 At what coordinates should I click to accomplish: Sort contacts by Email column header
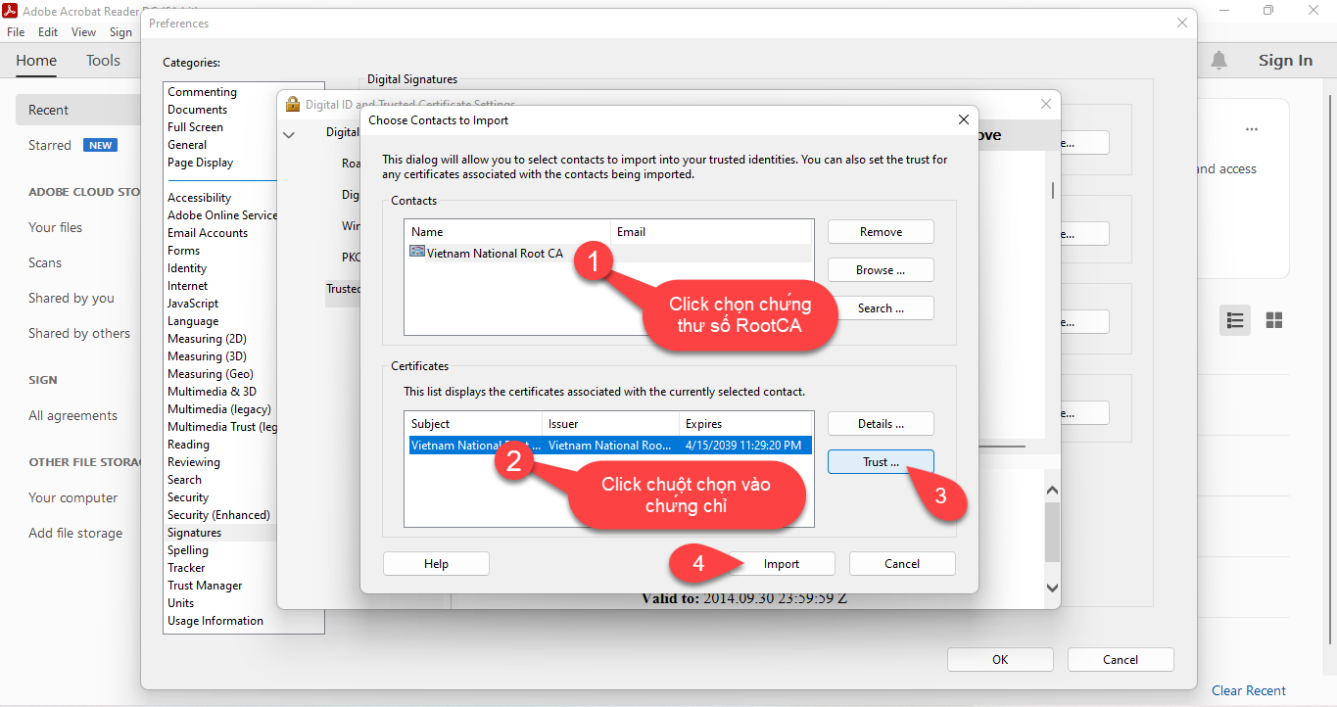pos(711,232)
